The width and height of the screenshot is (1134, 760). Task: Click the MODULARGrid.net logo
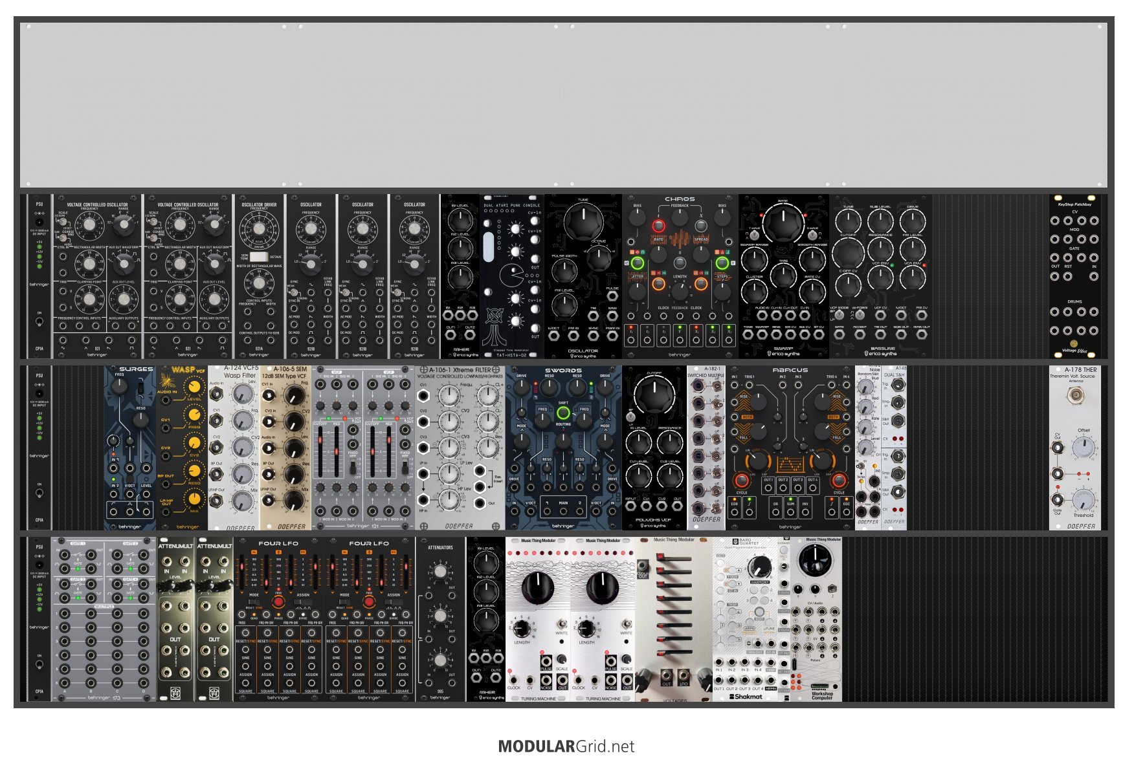tap(566, 746)
